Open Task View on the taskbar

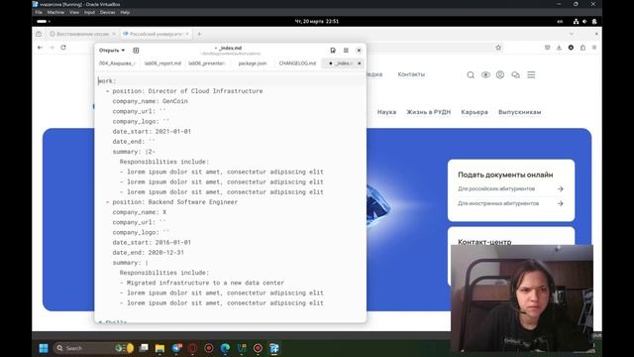pos(144,348)
